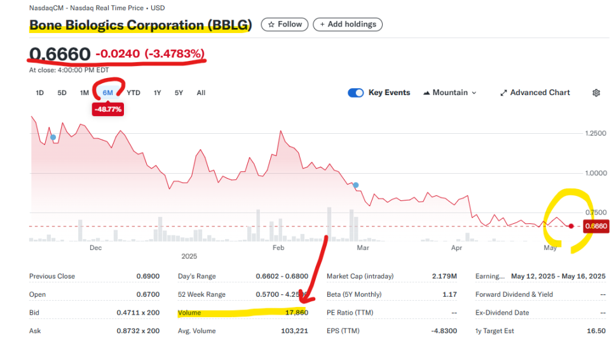Click the key event dot near March
This screenshot has height=340, width=614.
(355, 185)
